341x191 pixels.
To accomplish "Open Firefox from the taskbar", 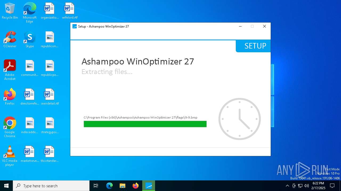I will pos(136,186).
